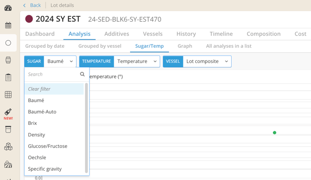Select the barrel icon in sidebar

8,60
